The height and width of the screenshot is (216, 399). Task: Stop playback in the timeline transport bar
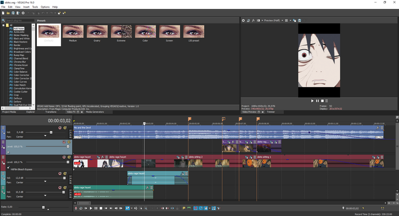[x=101, y=208]
